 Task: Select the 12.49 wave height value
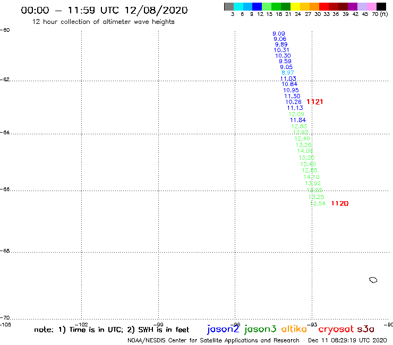coord(302,139)
